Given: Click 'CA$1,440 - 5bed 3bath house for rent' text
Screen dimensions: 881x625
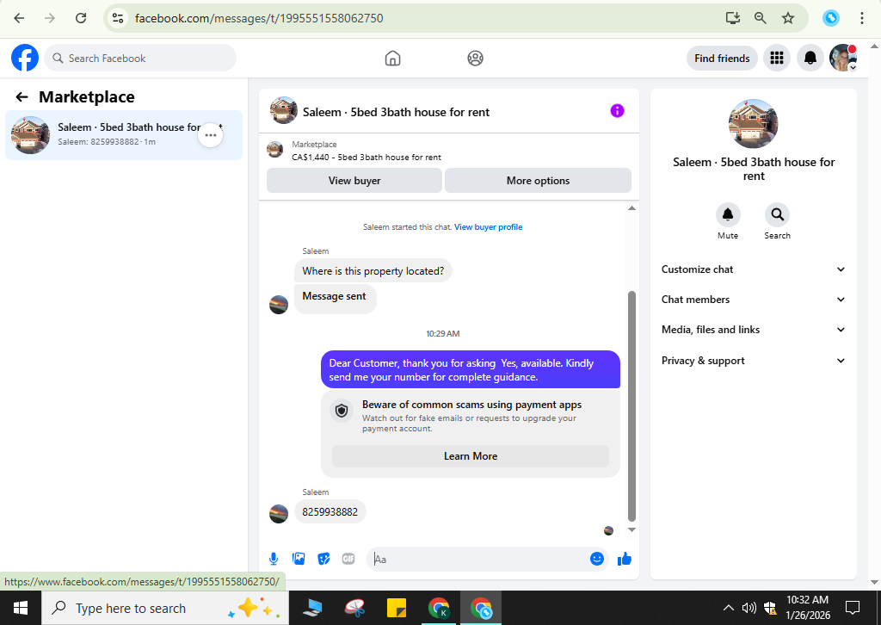Looking at the screenshot, I should pos(367,158).
